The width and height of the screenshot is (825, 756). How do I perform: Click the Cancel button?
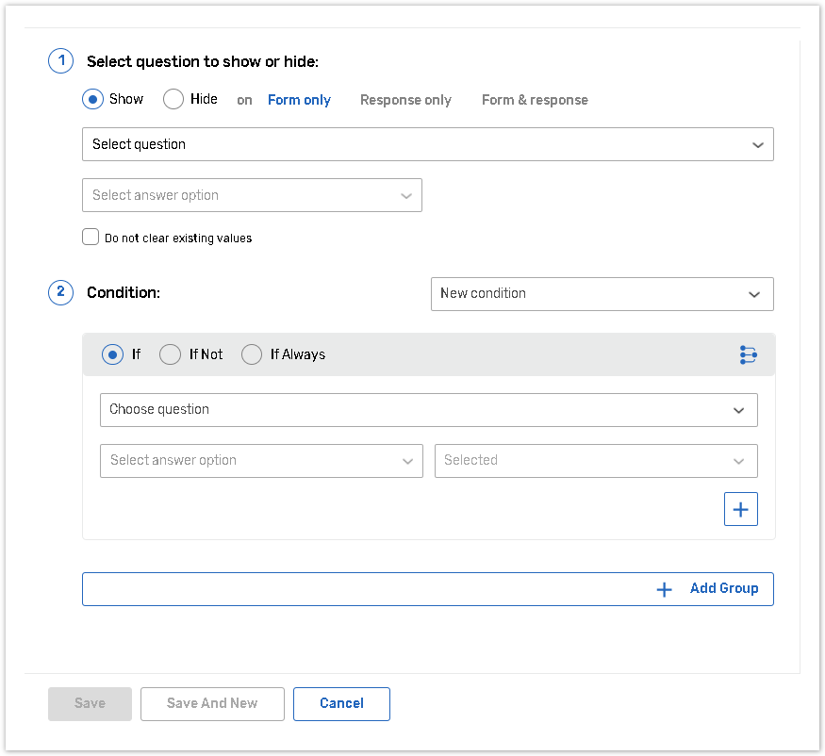(x=341, y=703)
